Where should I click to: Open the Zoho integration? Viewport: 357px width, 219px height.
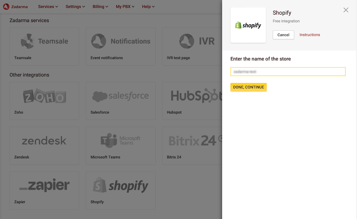[x=44, y=101]
